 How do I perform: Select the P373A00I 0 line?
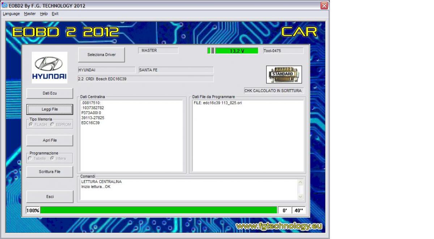(91, 113)
